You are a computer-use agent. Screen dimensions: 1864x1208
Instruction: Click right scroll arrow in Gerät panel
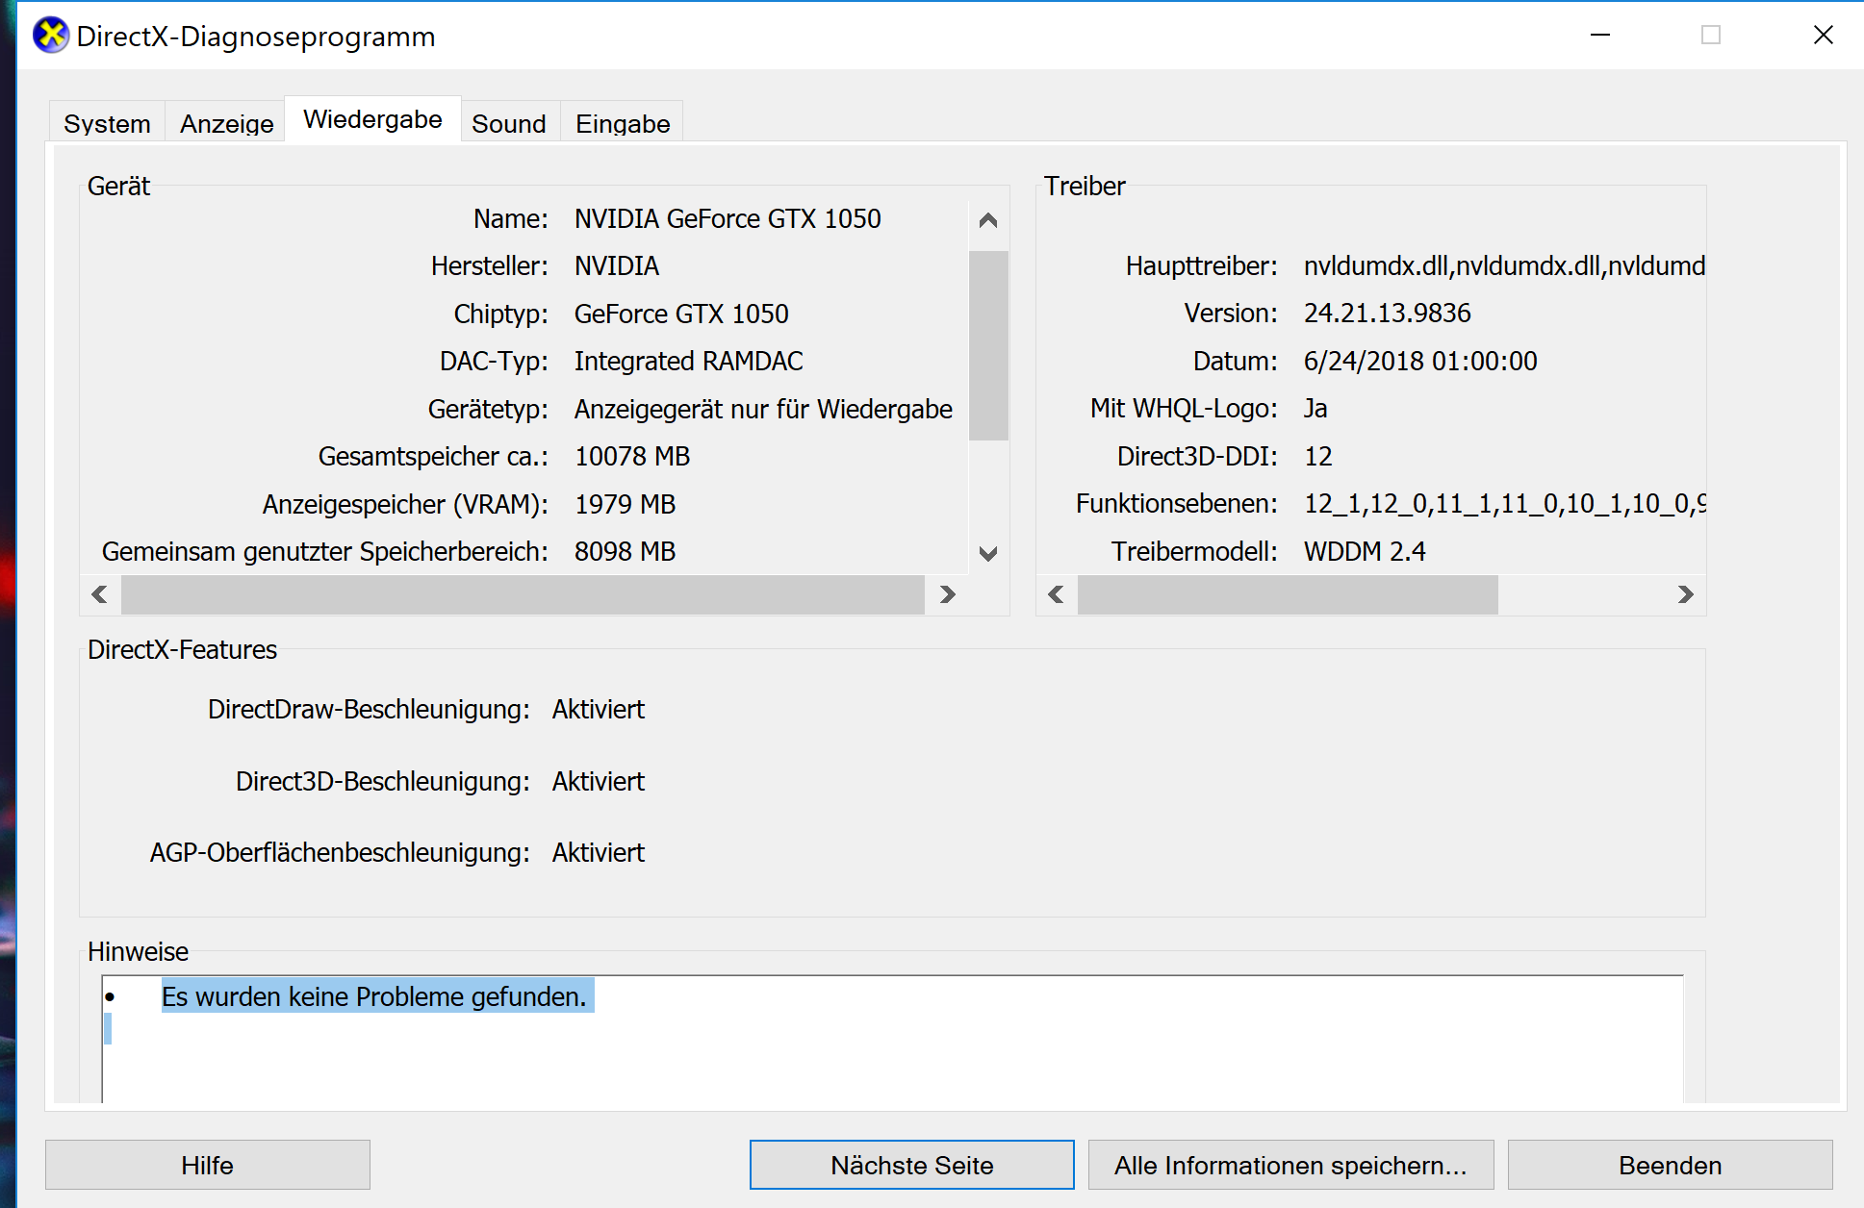[x=948, y=594]
